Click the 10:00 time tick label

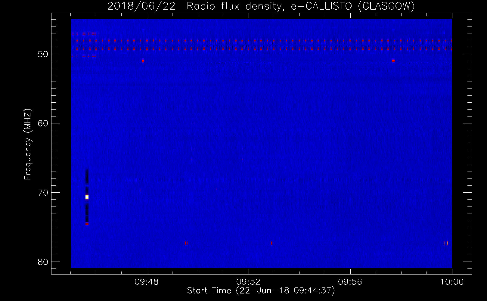click(x=452, y=282)
